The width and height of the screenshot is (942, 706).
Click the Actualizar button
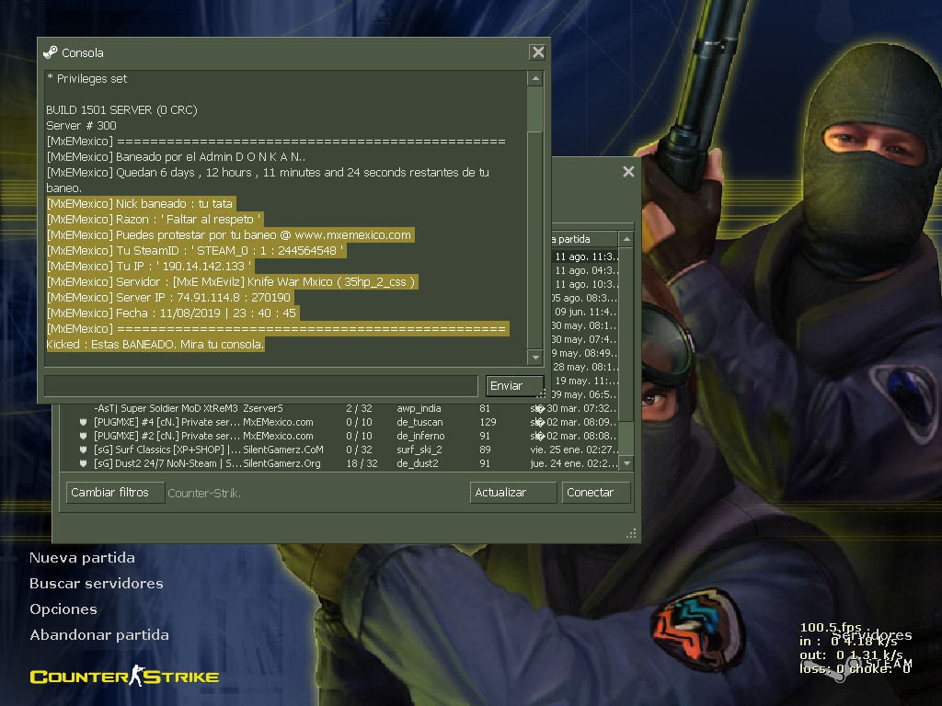pyautogui.click(x=513, y=493)
